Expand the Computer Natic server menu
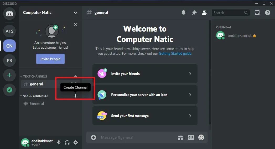The width and height of the screenshot is (275, 149). [x=50, y=13]
